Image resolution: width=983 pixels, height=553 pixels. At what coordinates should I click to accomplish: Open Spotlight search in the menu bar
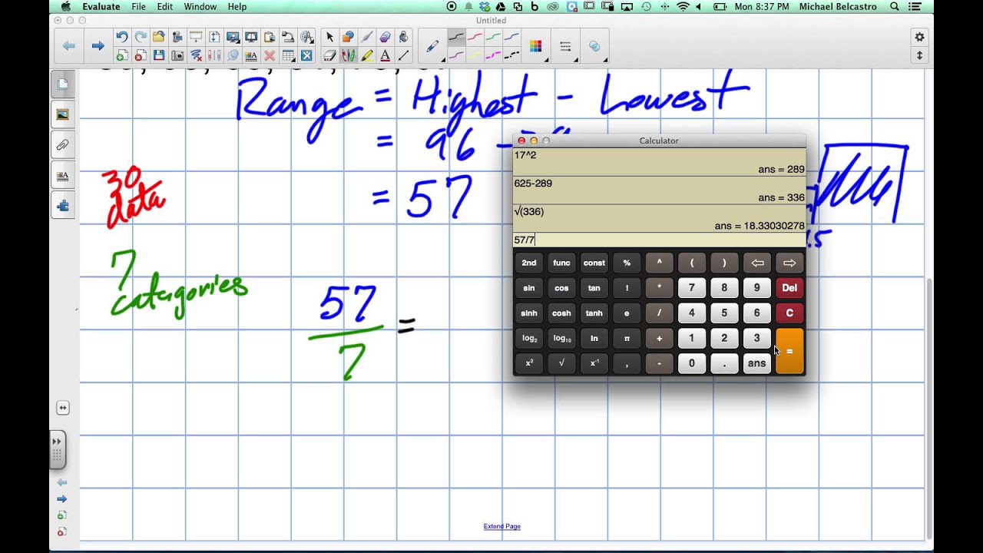pos(895,6)
